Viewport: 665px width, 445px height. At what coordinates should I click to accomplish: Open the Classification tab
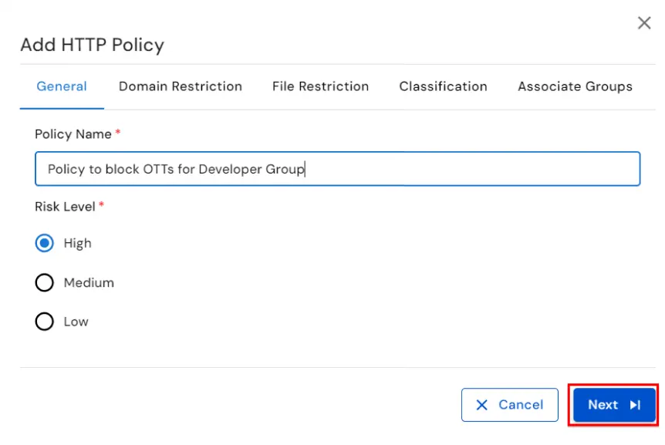point(443,86)
